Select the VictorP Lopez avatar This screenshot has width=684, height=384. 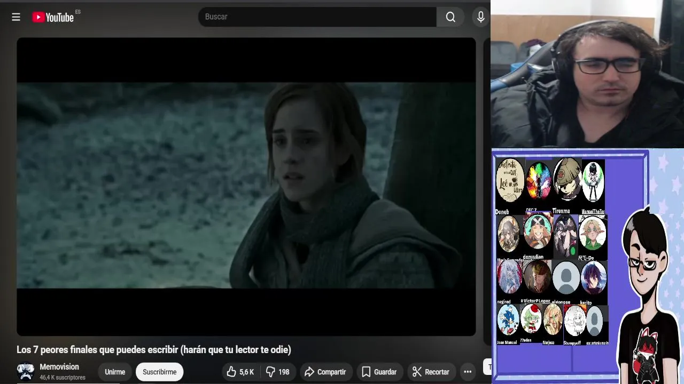click(537, 277)
